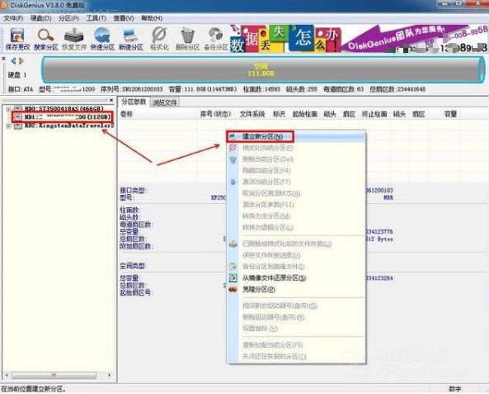
Task: Choose 更改分区参数(F11) in context menu
Action: (296, 205)
